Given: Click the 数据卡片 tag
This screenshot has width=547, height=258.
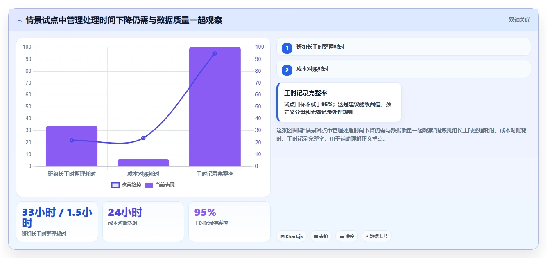Looking at the screenshot, I should (x=377, y=236).
